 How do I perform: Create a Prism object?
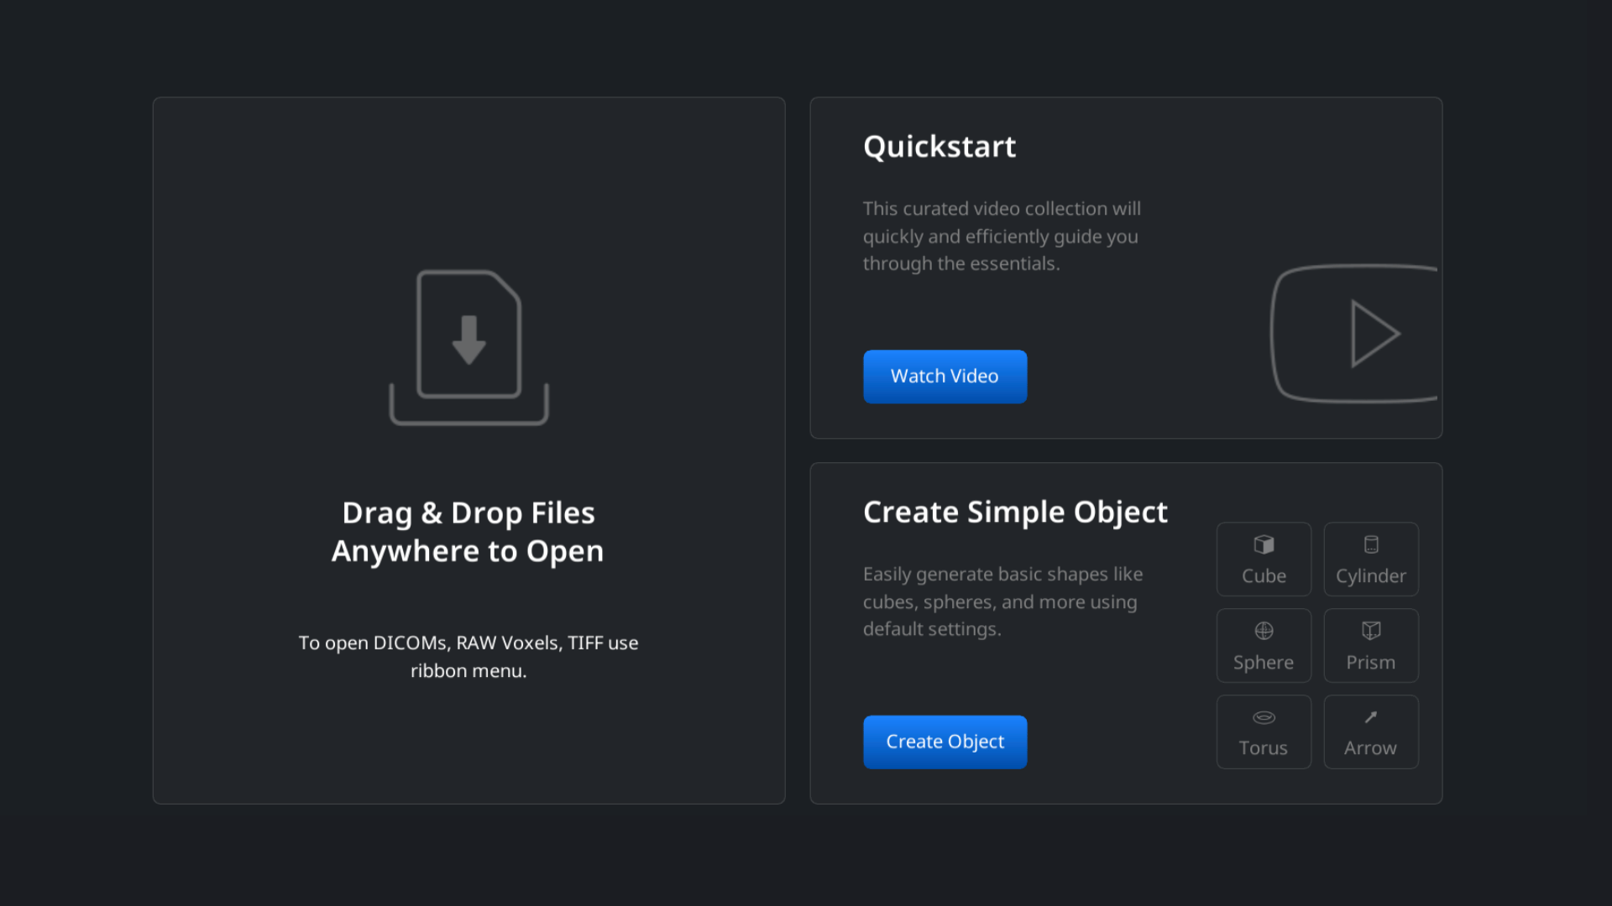tap(1371, 645)
